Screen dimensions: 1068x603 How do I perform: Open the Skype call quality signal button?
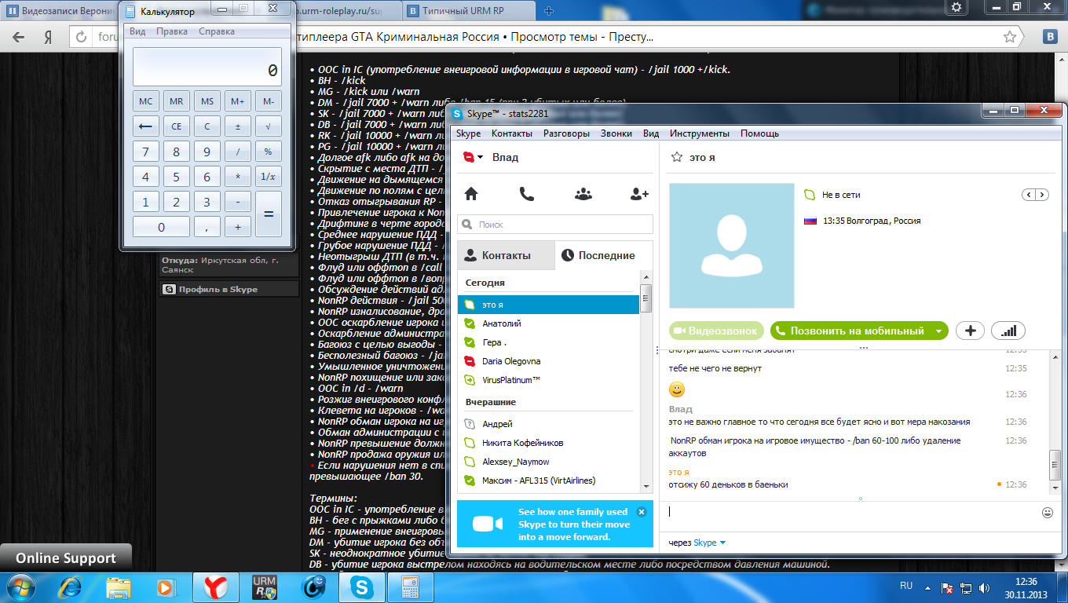click(x=1008, y=331)
